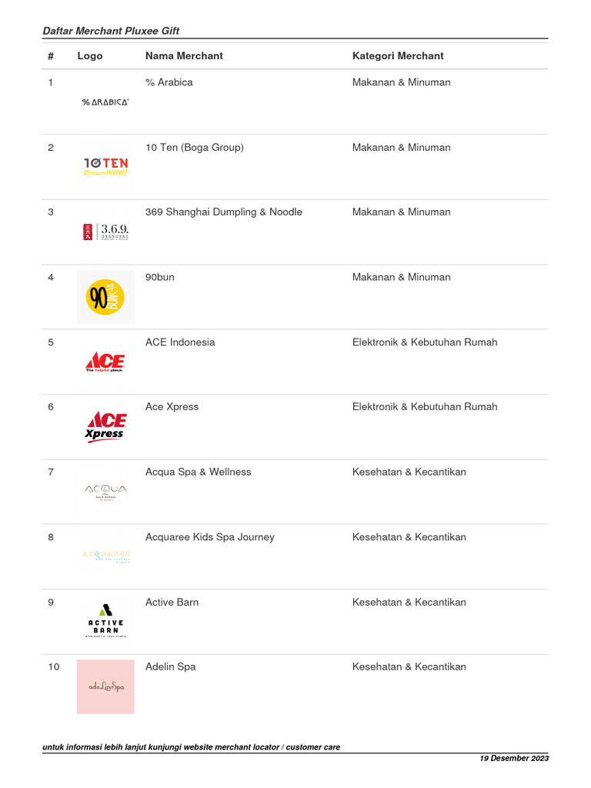This screenshot has height=788, width=591.
Task: Click the Acquaree Kids Spa logo
Action: coord(105,556)
